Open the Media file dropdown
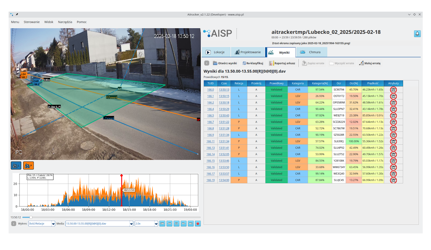Image resolution: width=431 pixels, height=250 pixels. [x=99, y=223]
